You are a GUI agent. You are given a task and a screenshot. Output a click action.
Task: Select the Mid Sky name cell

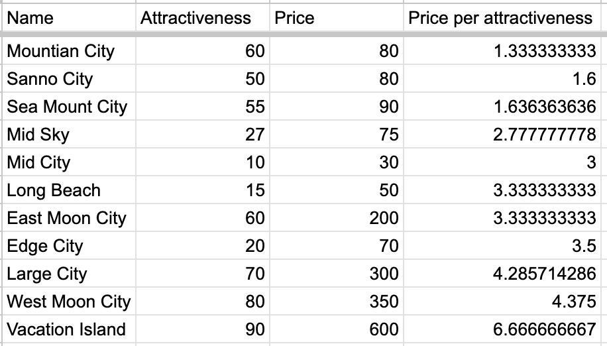click(69, 135)
